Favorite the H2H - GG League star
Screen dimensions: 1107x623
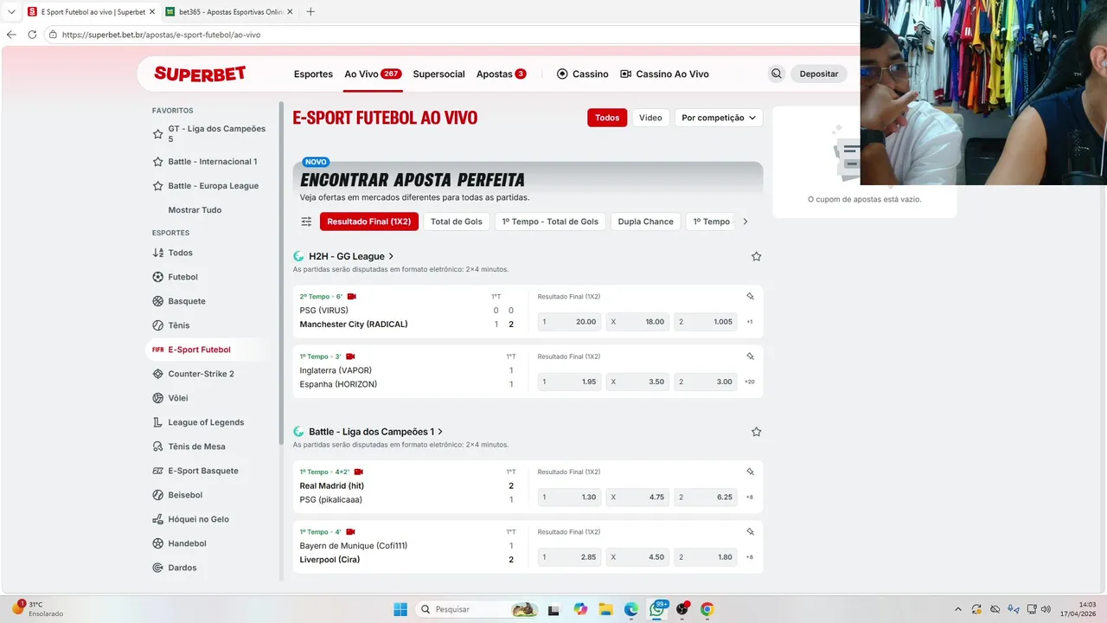[x=756, y=256]
